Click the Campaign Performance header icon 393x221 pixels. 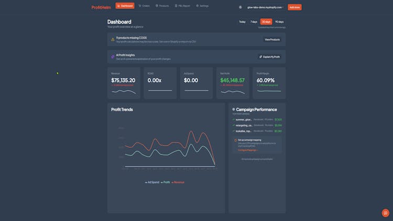(234, 109)
